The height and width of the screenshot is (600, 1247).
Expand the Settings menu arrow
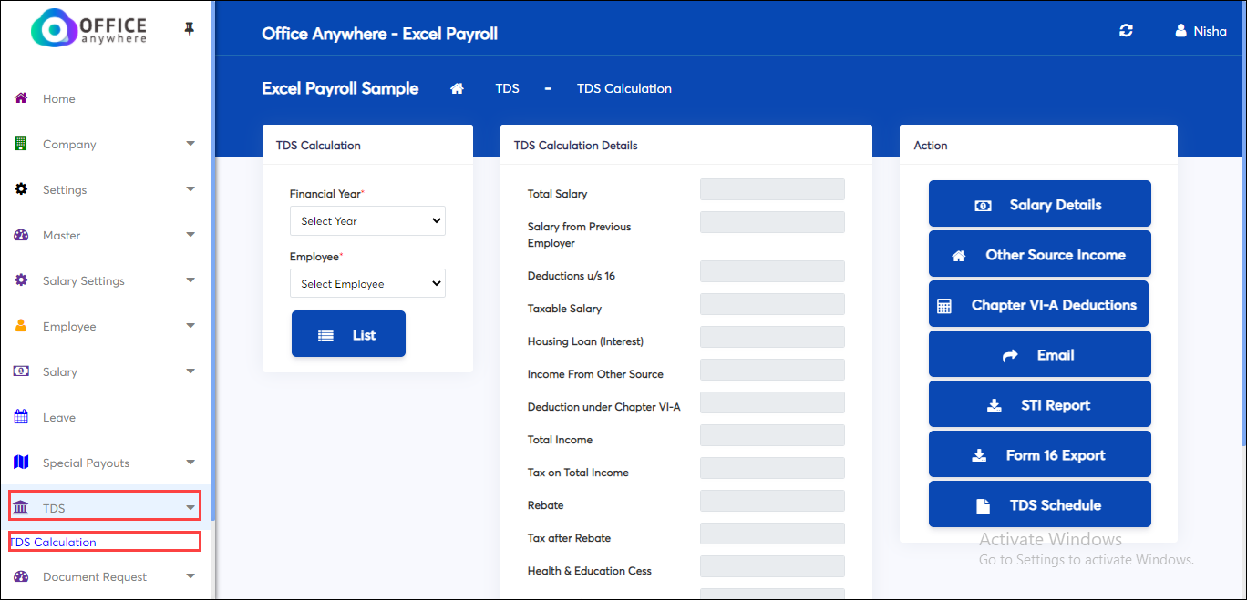(191, 189)
